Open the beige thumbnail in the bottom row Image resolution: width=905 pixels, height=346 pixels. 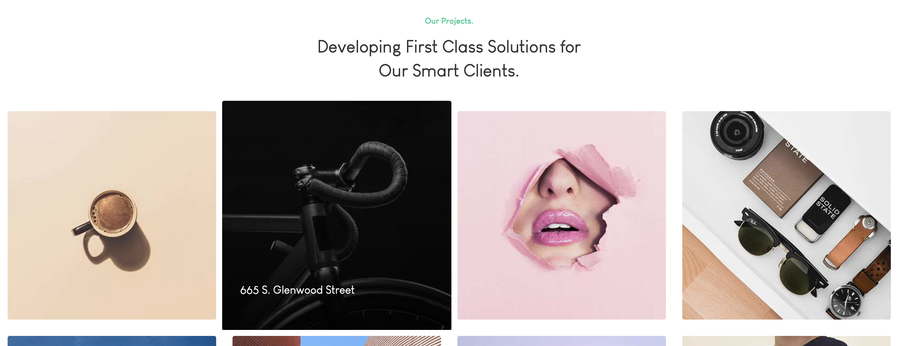pos(786,341)
